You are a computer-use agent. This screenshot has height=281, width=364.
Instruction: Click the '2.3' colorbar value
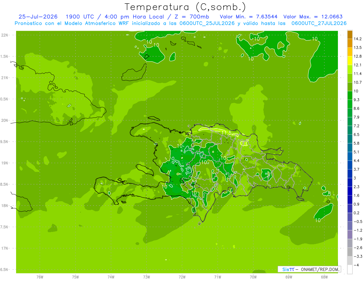tap(357, 187)
